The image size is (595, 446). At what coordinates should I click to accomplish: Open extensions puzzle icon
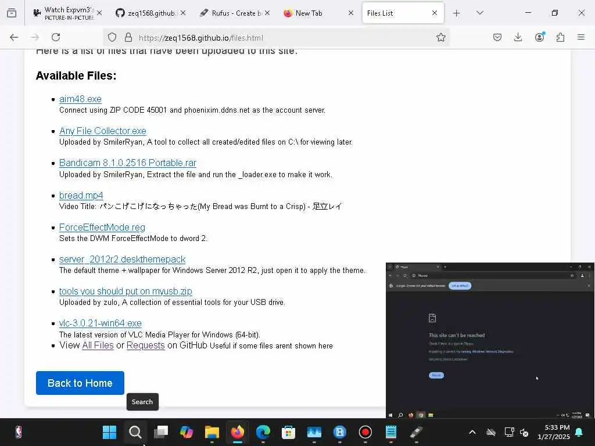[x=560, y=37]
